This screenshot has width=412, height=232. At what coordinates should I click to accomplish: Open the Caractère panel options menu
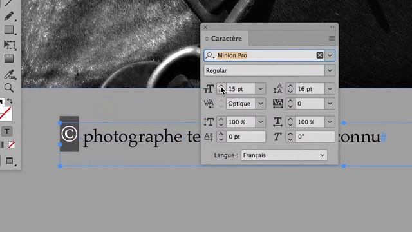tap(332, 39)
